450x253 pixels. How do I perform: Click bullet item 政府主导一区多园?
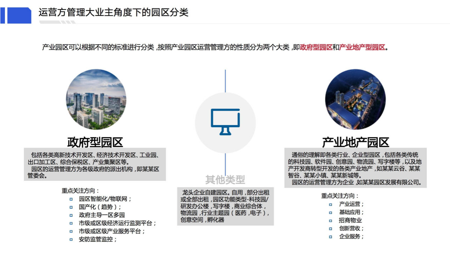pos(101,215)
